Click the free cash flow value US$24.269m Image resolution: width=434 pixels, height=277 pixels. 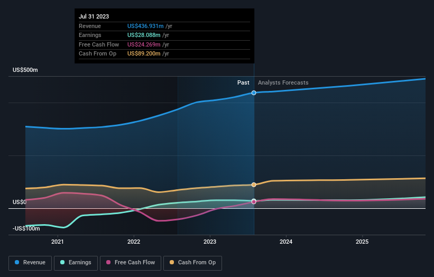[x=144, y=44]
